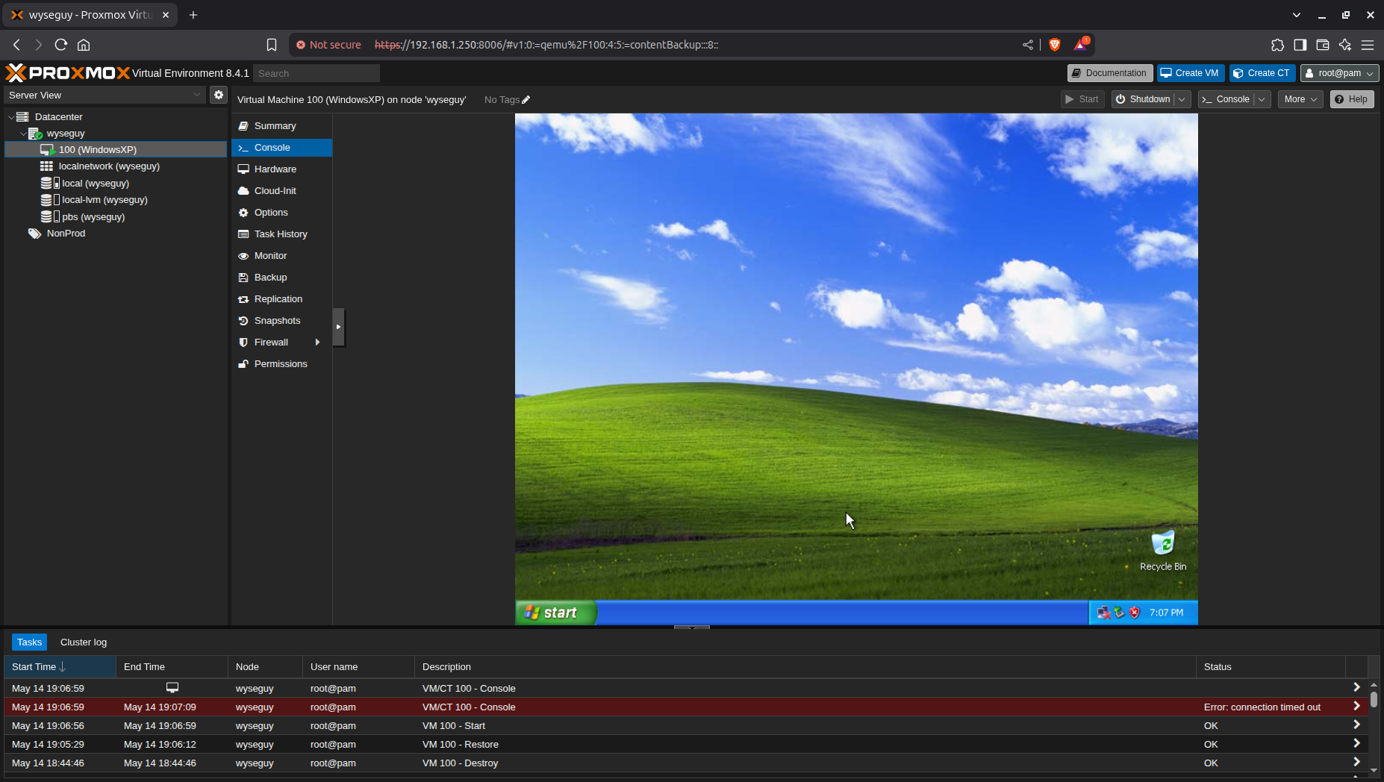Click the Help button
The image size is (1384, 782).
[1351, 99]
